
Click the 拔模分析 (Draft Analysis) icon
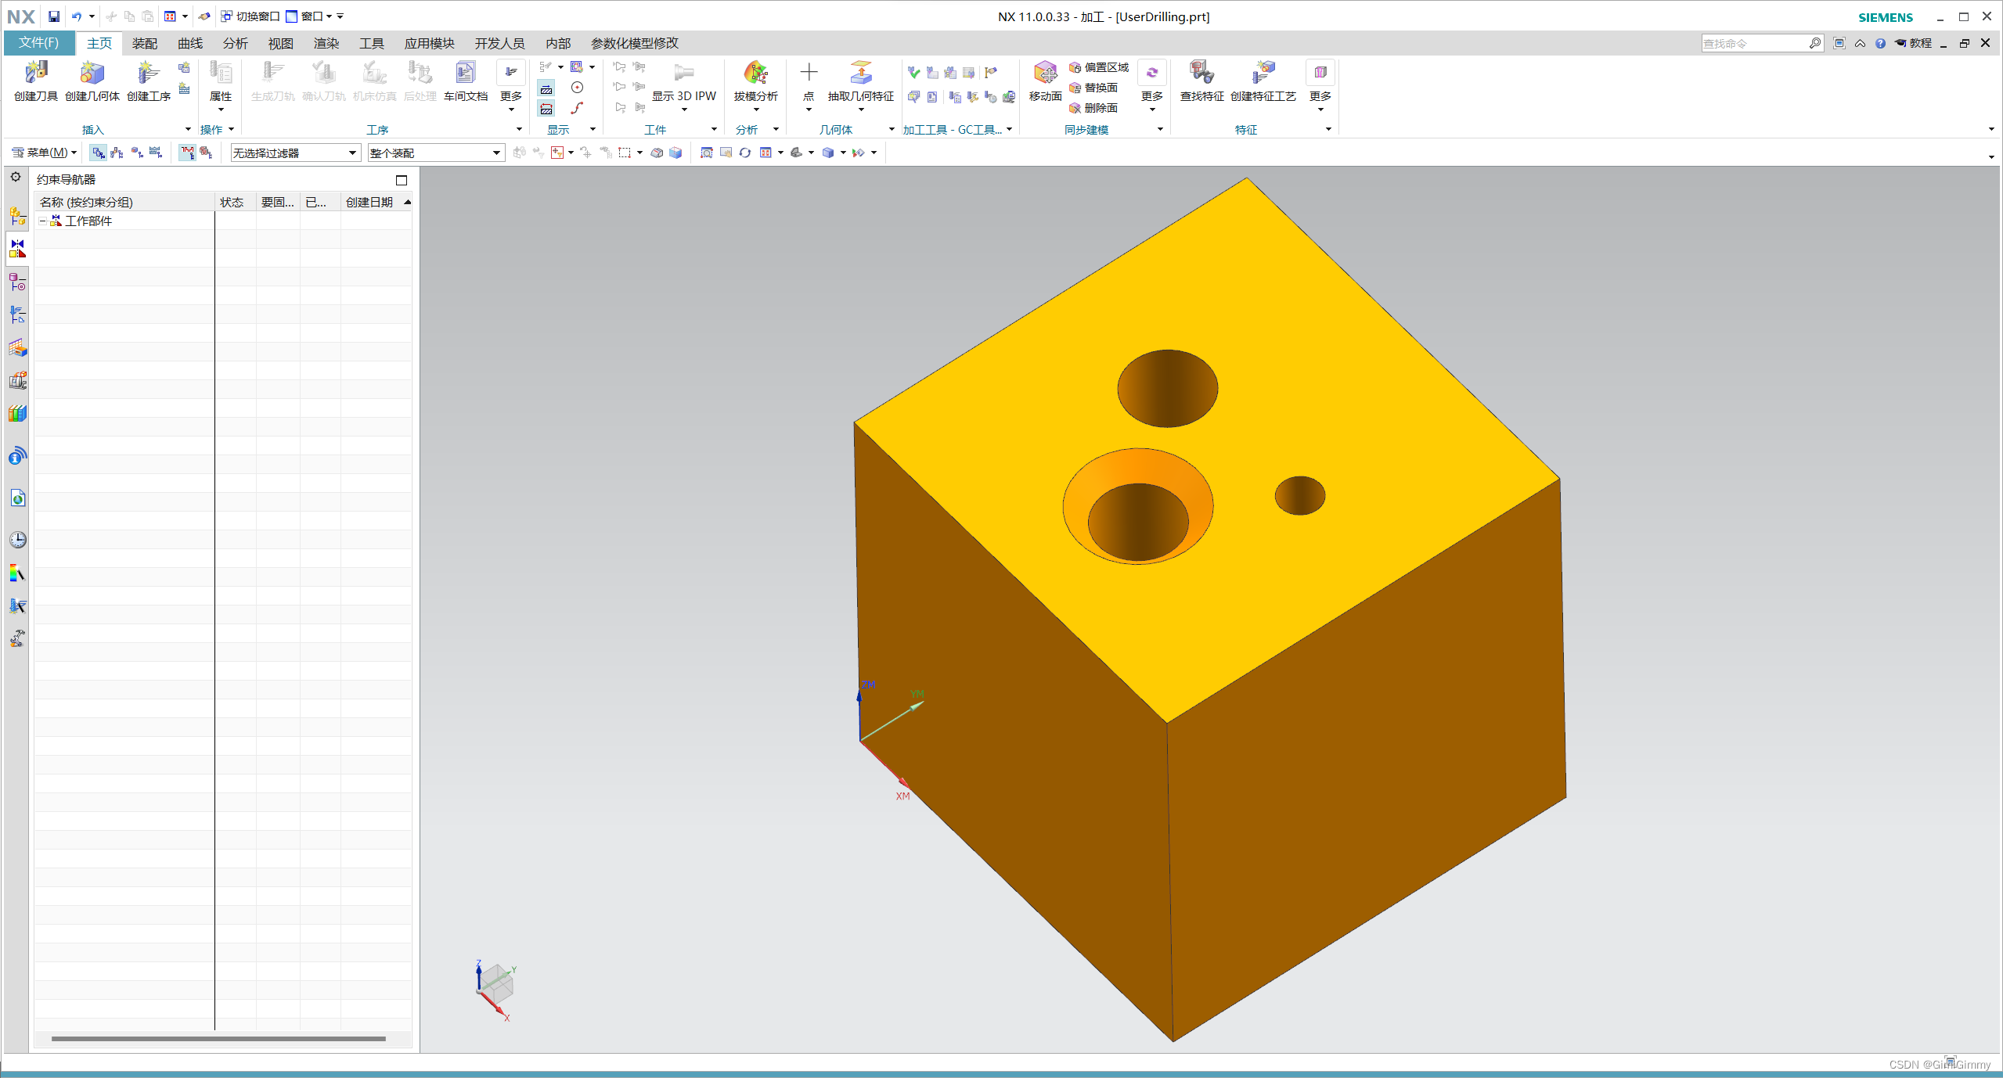tap(755, 74)
